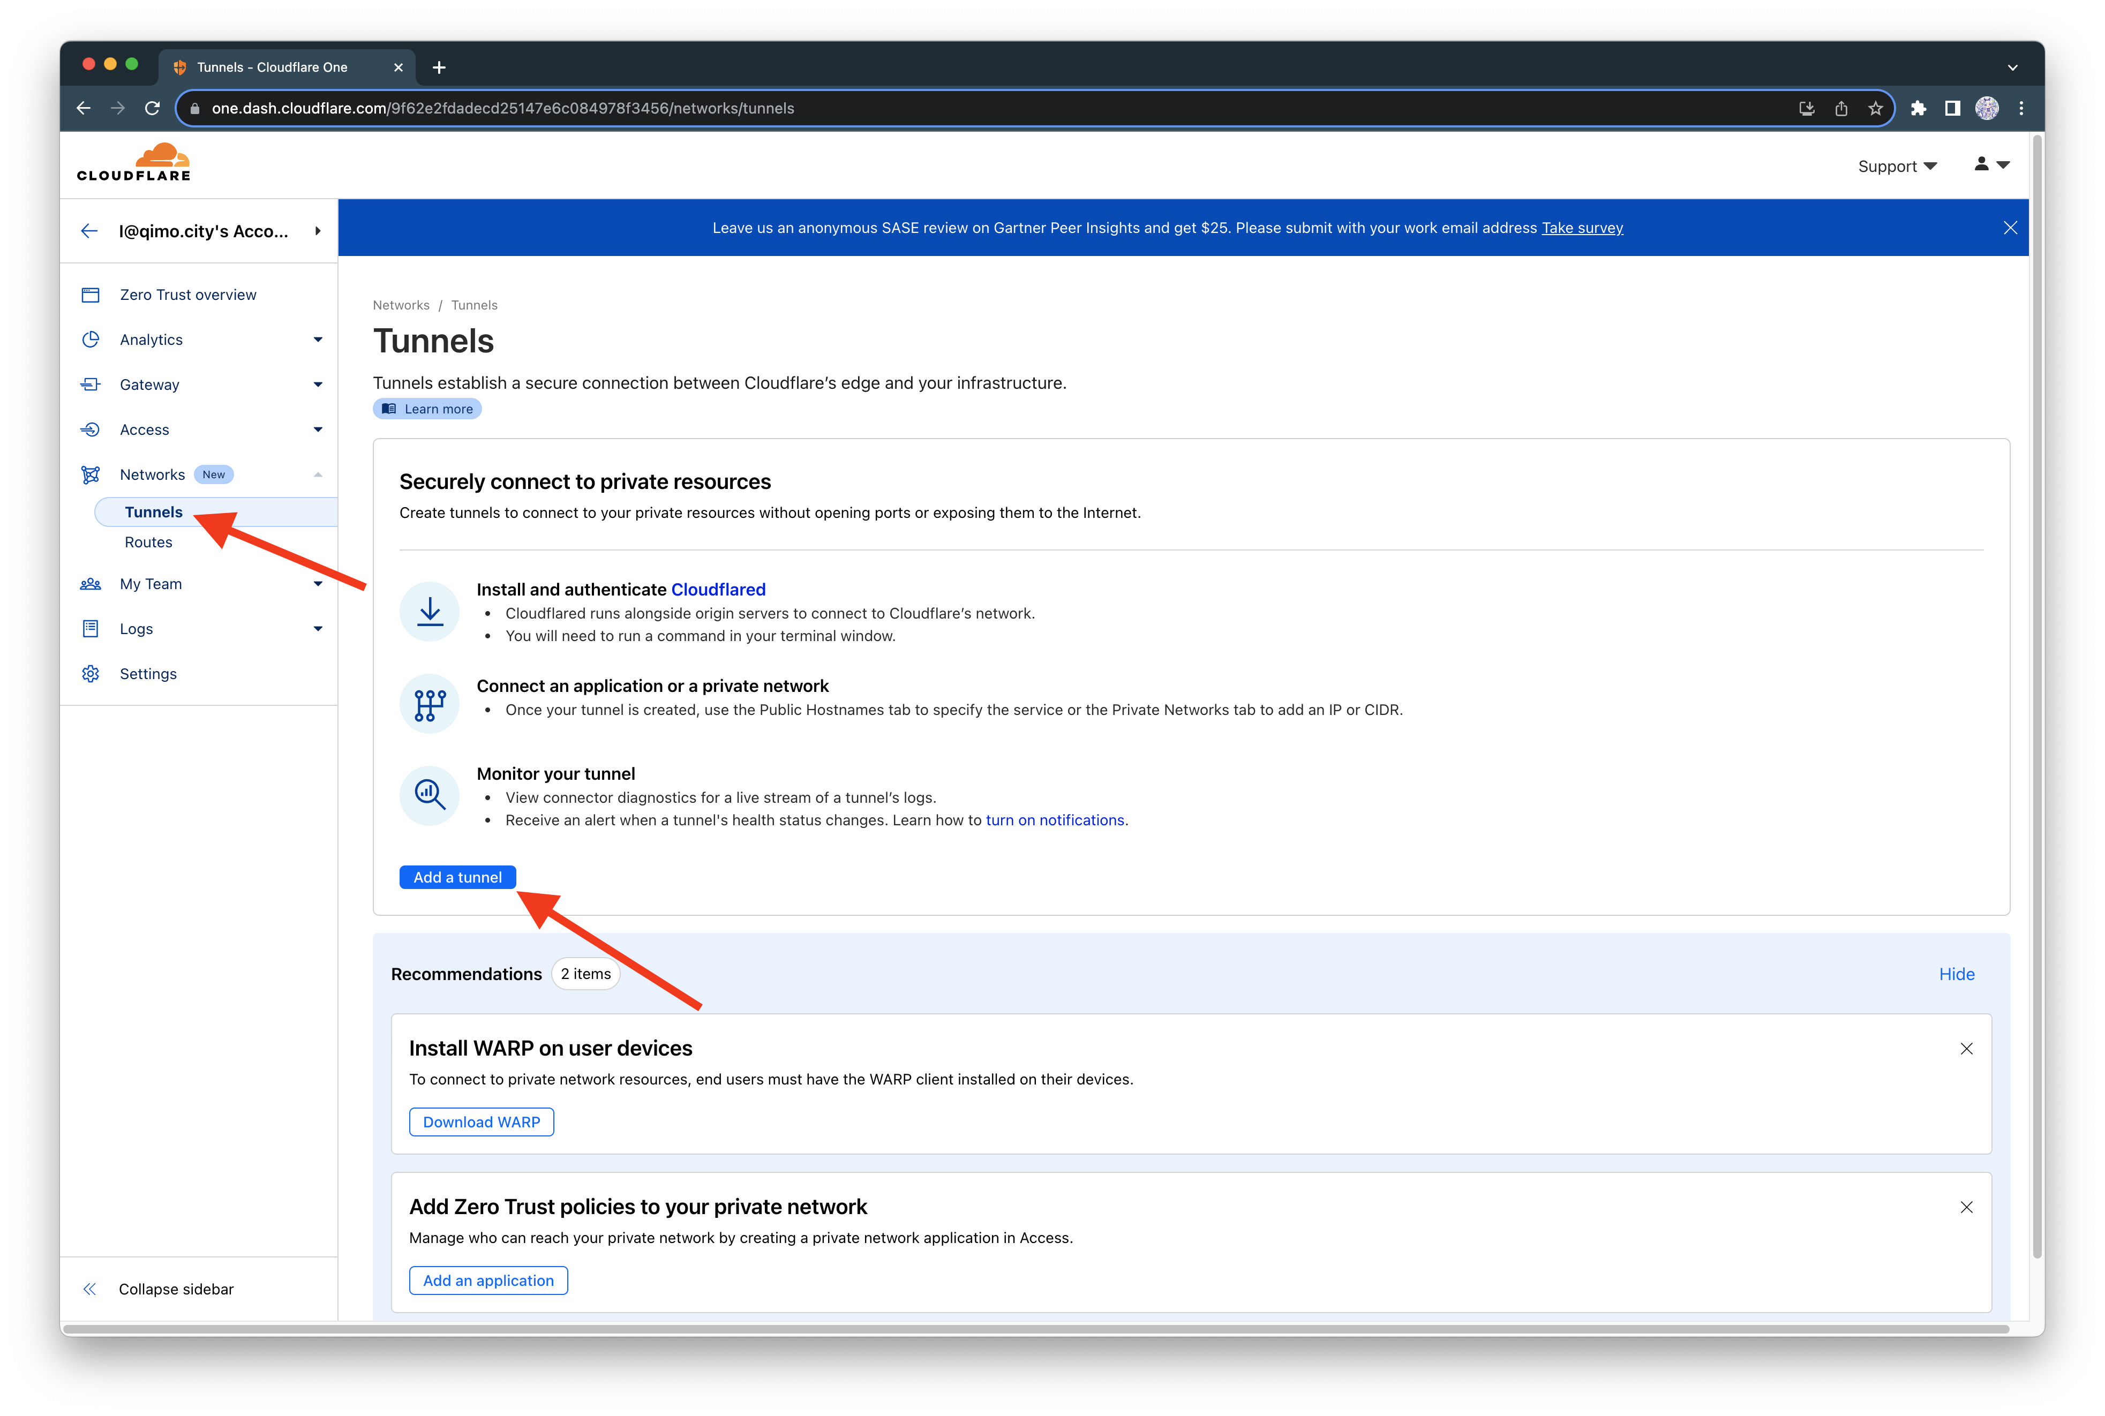The image size is (2105, 1416).
Task: Dismiss the Gartner survey banner
Action: tap(2010, 228)
